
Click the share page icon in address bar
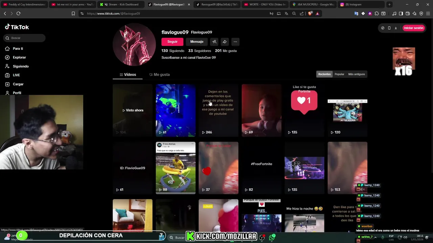click(x=302, y=13)
